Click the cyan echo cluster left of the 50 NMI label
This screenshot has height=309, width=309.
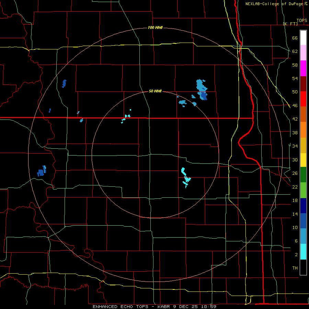(x=126, y=117)
